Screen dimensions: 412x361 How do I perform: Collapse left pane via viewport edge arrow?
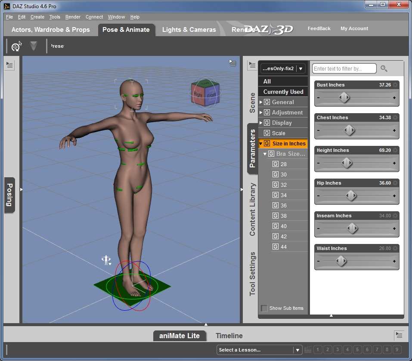tap(21, 189)
